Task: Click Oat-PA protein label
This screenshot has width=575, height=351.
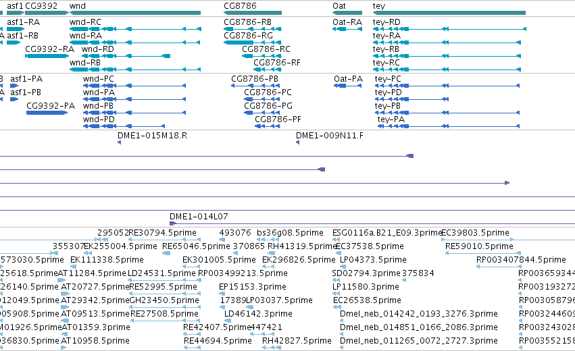Action: (x=348, y=79)
